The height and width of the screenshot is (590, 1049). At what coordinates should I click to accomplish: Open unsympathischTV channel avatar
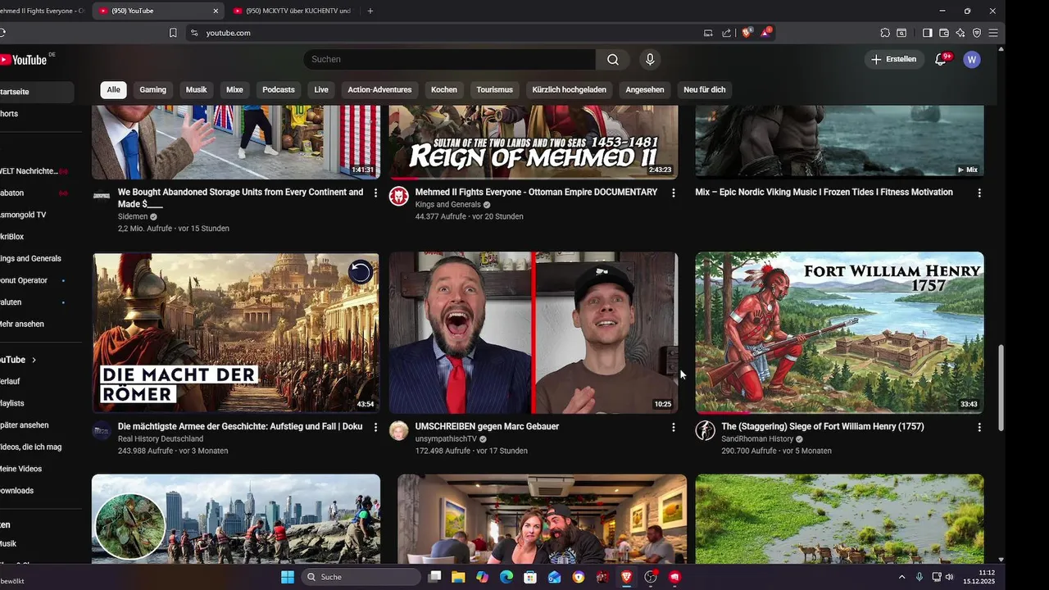pos(399,431)
